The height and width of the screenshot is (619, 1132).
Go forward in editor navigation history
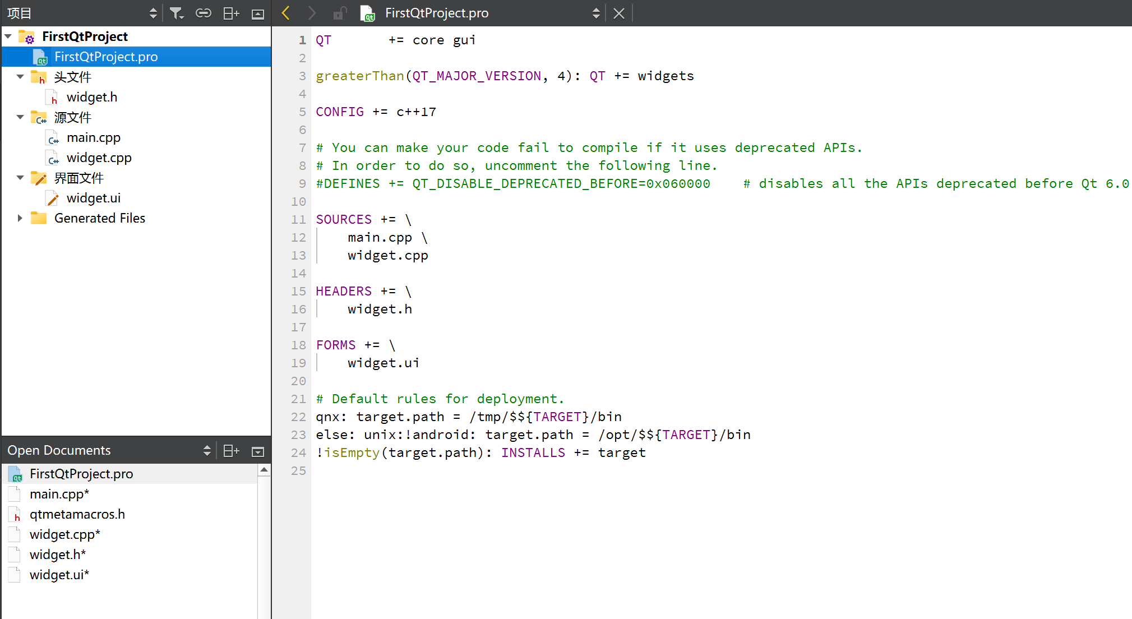click(312, 13)
